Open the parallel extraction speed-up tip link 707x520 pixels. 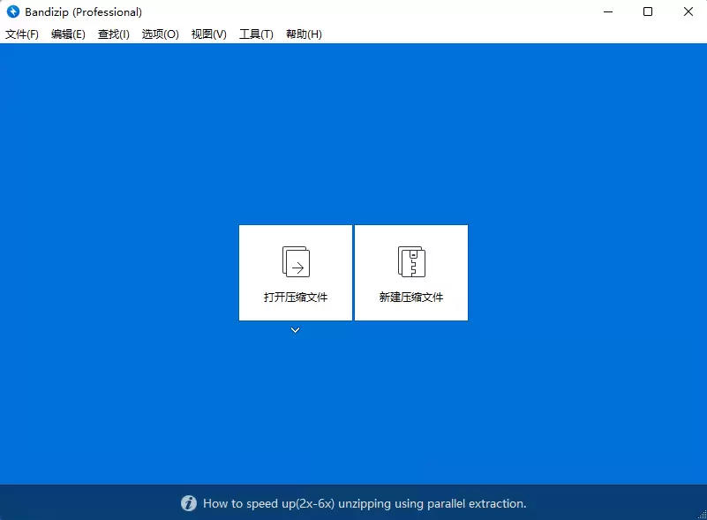point(365,503)
